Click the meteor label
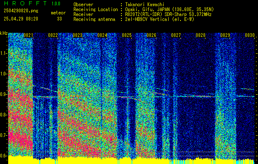 coord(58,13)
